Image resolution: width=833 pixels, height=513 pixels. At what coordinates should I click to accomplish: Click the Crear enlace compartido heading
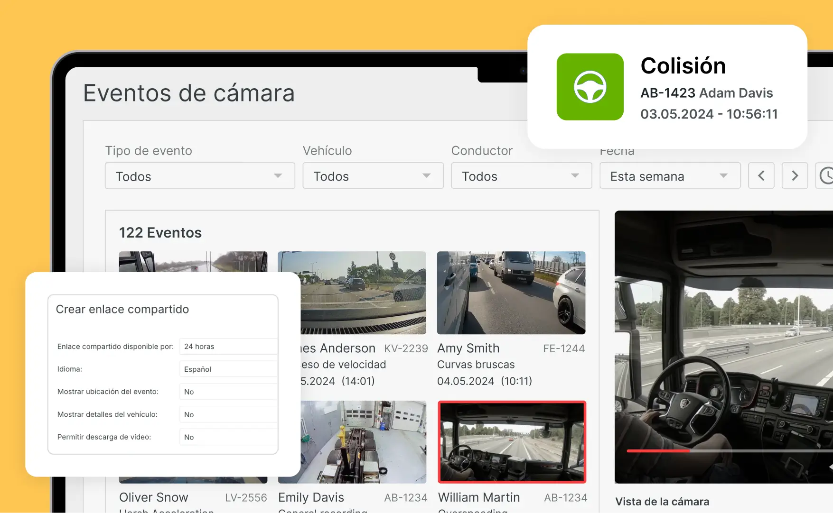pyautogui.click(x=122, y=309)
